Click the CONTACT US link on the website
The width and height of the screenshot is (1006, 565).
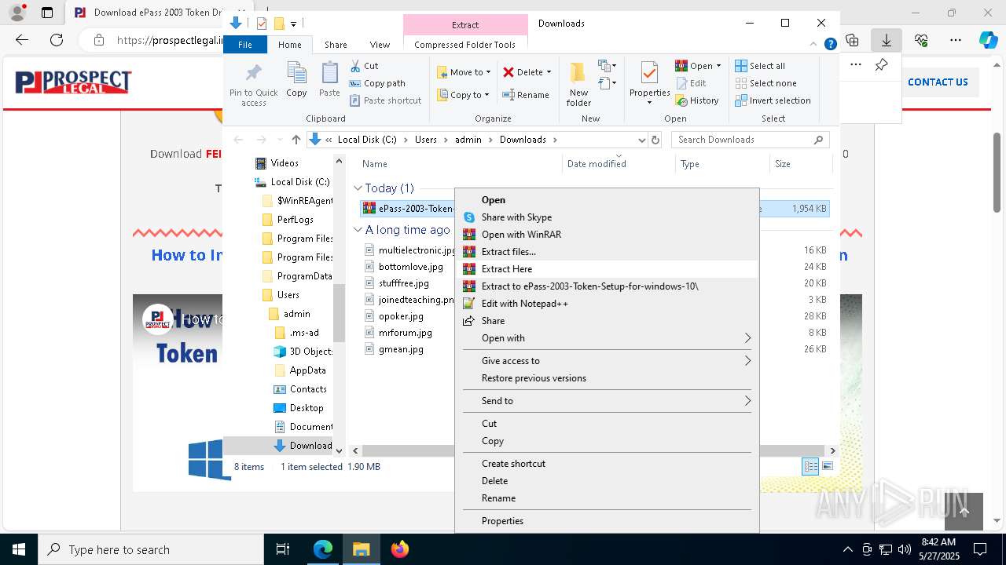tap(938, 82)
